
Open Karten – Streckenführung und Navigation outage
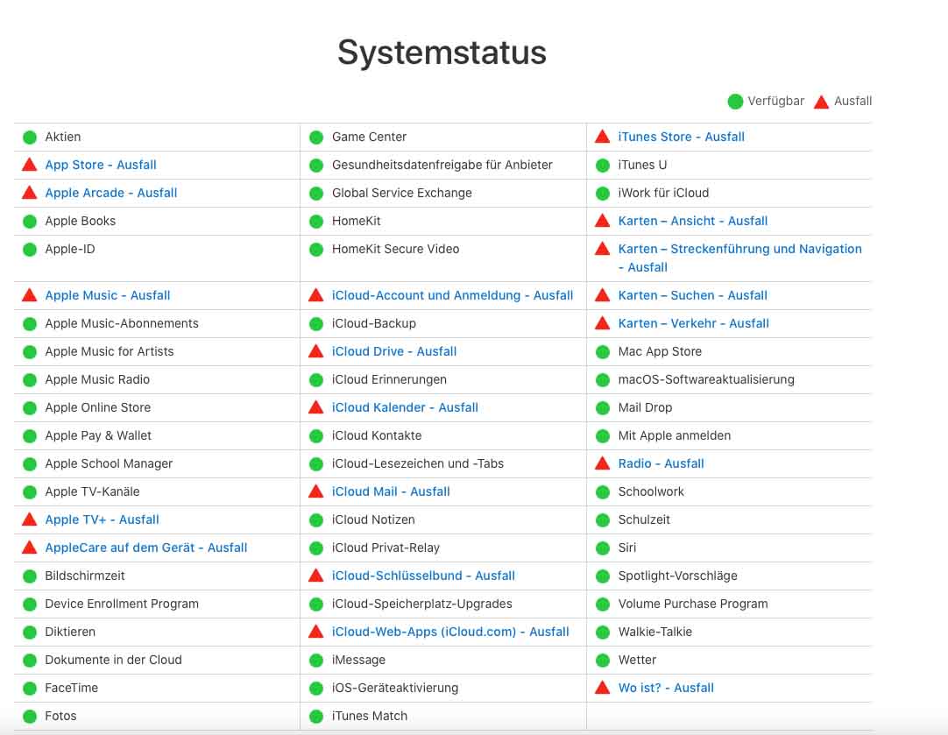[x=739, y=258]
